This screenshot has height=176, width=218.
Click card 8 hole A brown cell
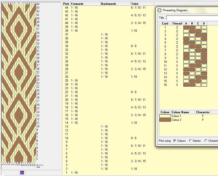point(186,54)
